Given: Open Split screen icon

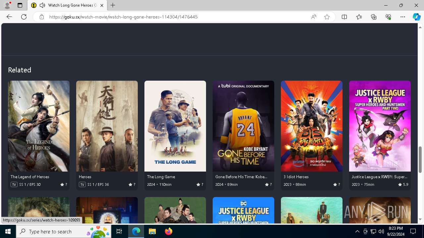Looking at the screenshot, I should 344,17.
